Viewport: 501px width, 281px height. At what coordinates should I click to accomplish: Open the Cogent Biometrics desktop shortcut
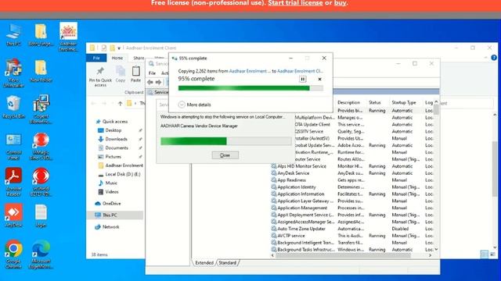41,109
